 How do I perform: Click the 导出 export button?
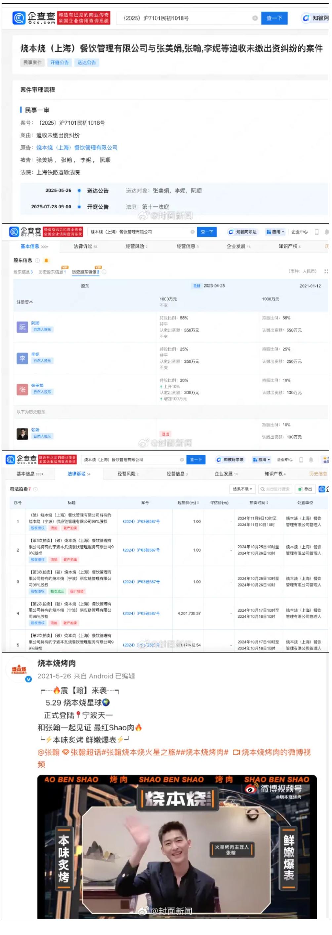click(305, 489)
